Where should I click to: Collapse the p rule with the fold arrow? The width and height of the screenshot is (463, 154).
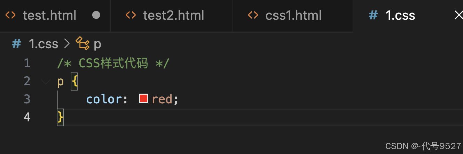click(x=45, y=82)
